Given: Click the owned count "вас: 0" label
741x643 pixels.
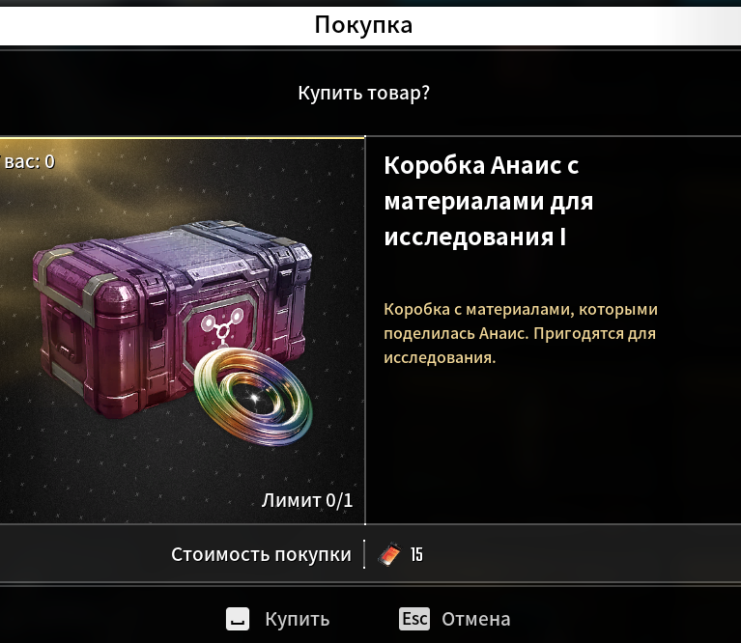Looking at the screenshot, I should (27, 162).
